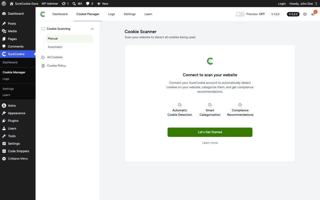Image resolution: width=320 pixels, height=200 pixels.
Task: Click the Learn more link
Action: click(210, 142)
